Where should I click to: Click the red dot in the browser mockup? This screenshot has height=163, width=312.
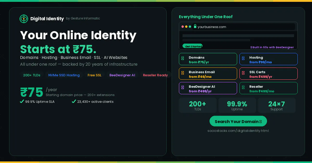[183, 27]
